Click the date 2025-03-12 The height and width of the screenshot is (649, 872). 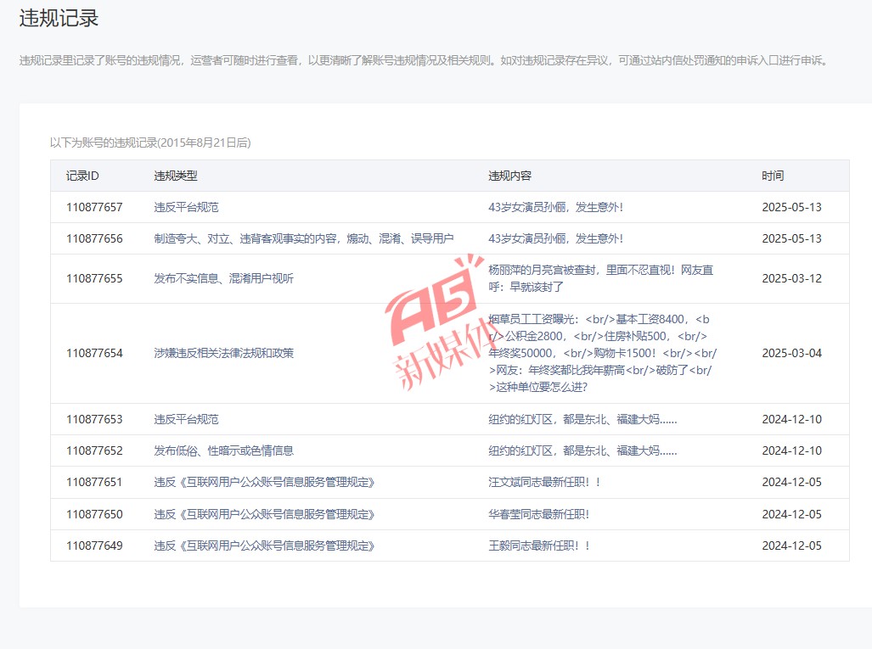click(791, 278)
